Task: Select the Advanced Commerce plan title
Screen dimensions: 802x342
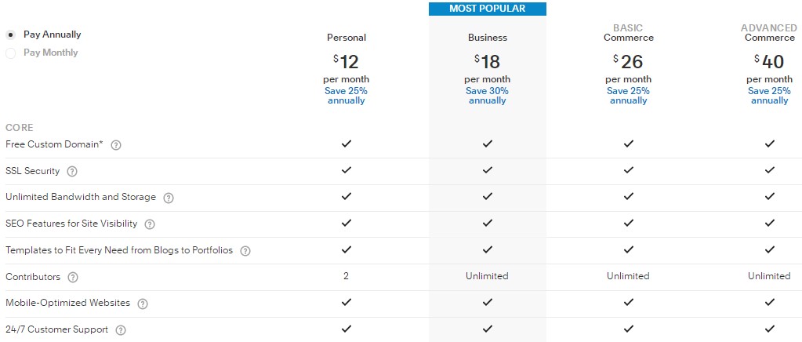Action: (769, 33)
